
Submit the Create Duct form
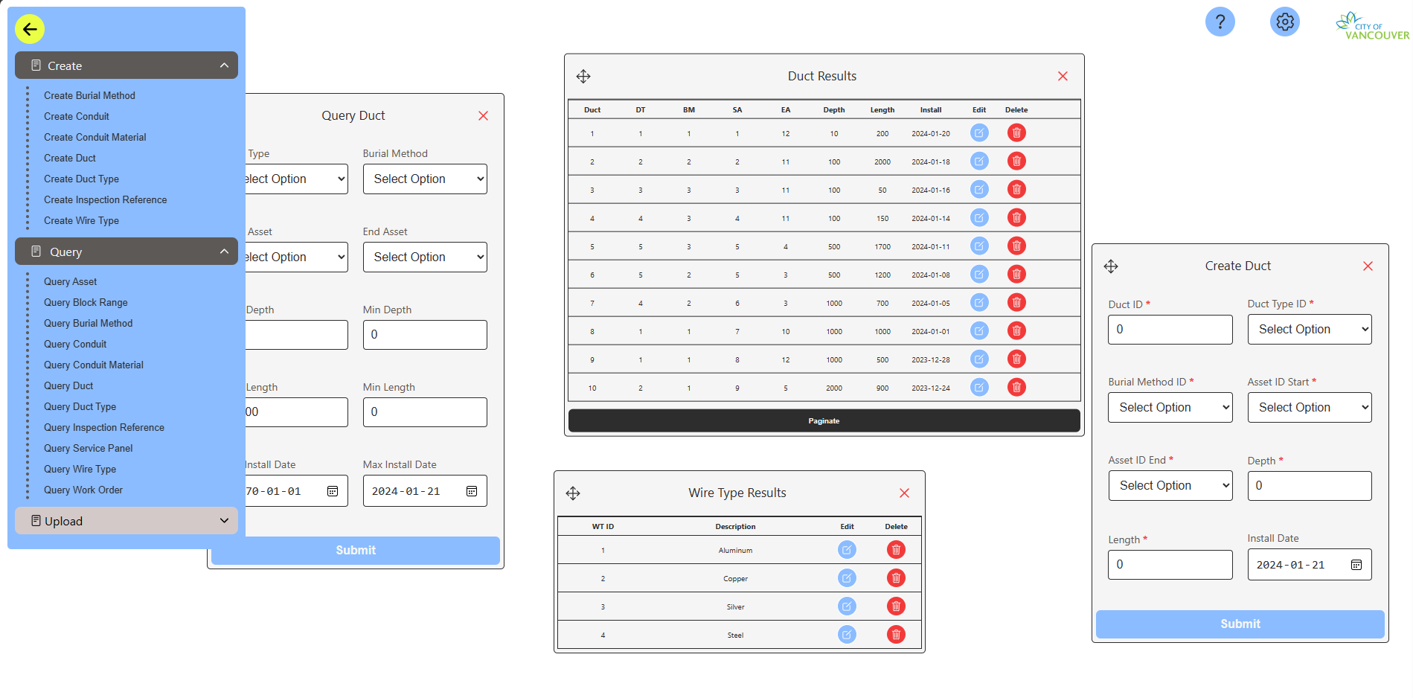tap(1240, 624)
